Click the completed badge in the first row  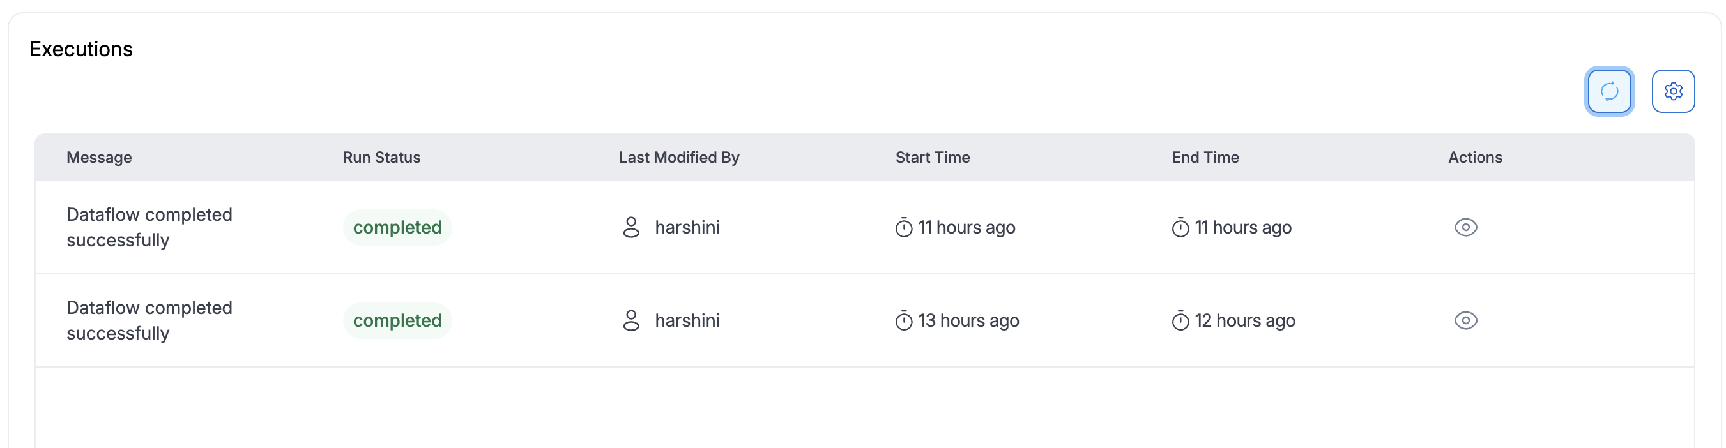pyautogui.click(x=397, y=227)
